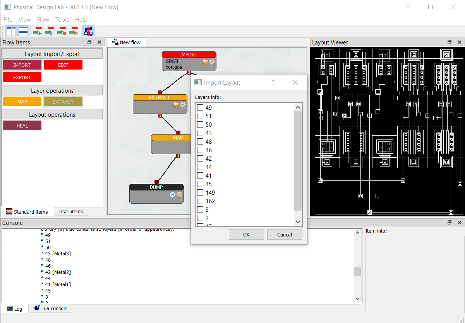Select the orange MAP flow item

click(x=22, y=102)
